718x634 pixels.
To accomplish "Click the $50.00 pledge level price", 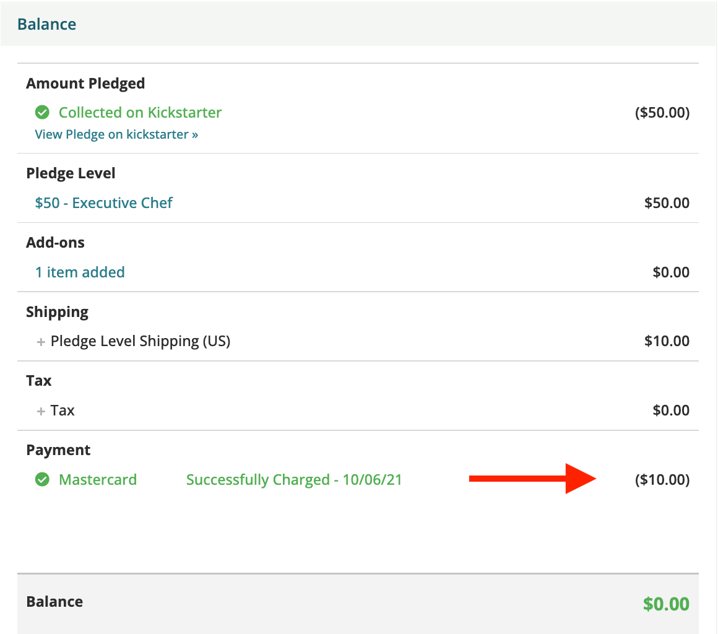I will [x=667, y=203].
